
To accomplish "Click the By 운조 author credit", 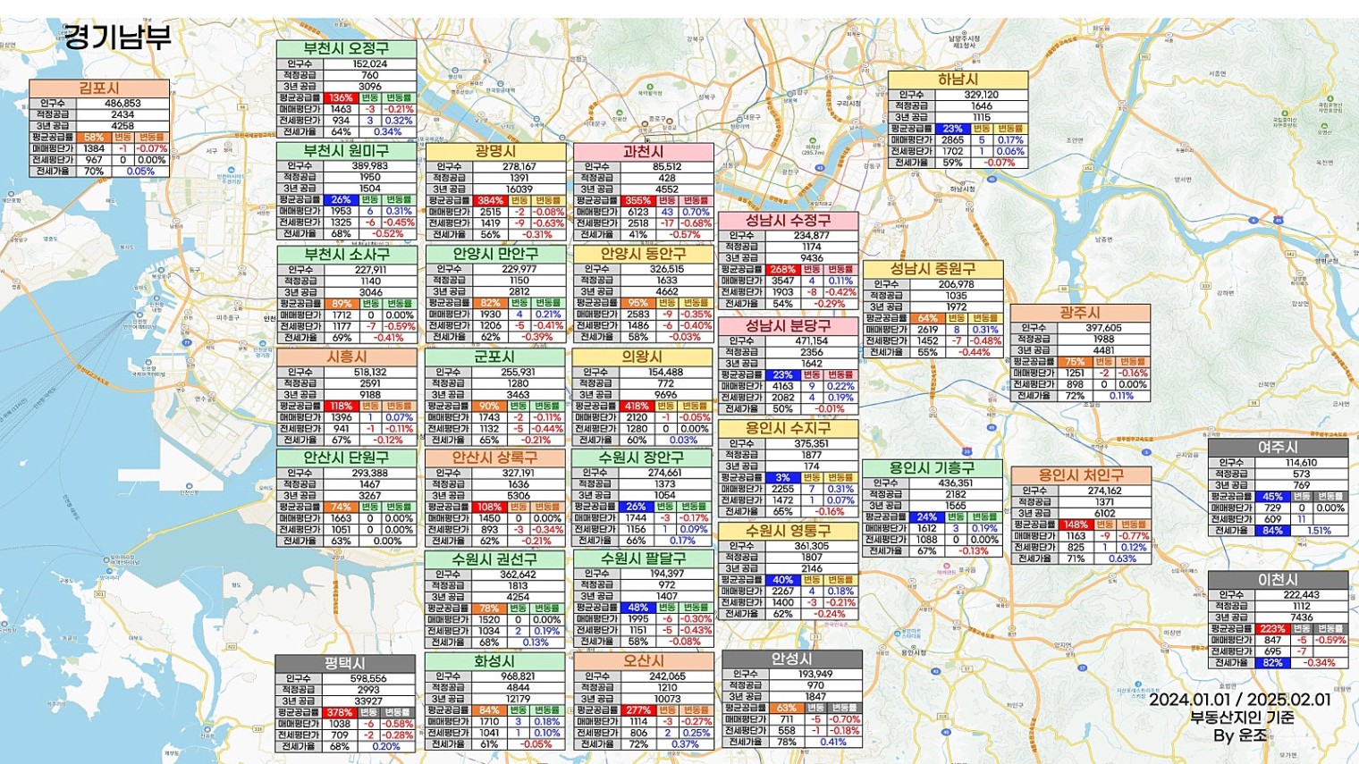I will [x=1240, y=736].
